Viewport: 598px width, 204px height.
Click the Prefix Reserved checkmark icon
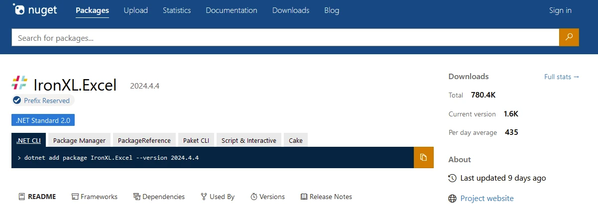pos(17,101)
